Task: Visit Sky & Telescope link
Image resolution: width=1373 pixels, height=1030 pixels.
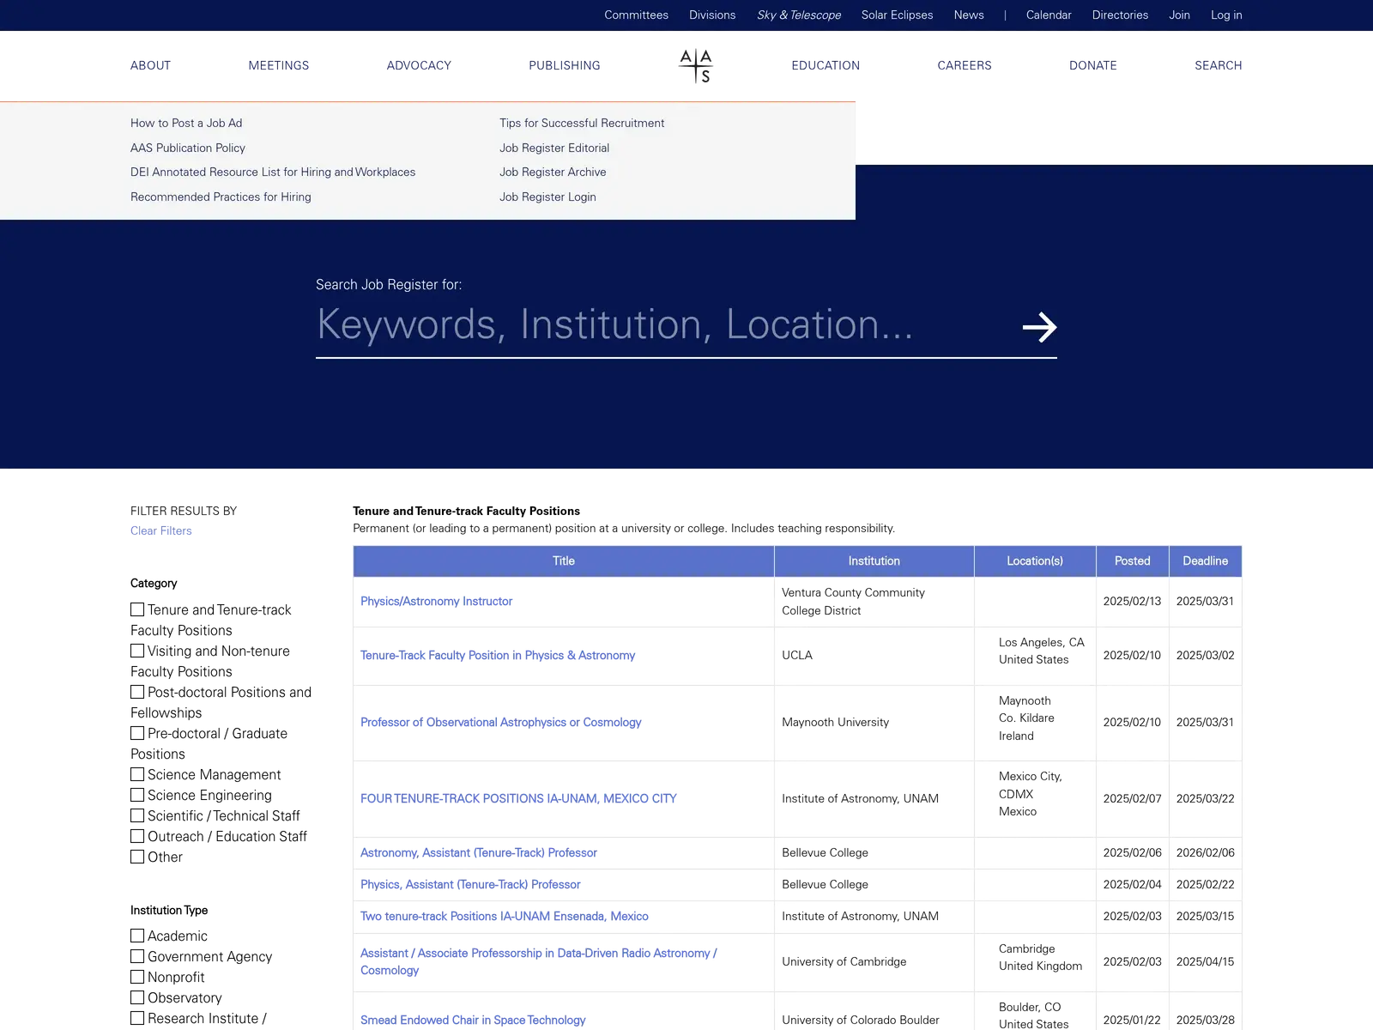Action: pyautogui.click(x=799, y=15)
